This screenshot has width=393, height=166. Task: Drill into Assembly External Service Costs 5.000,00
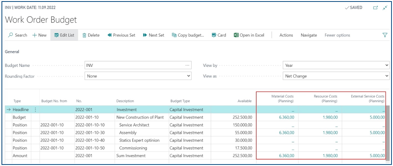pos(377,133)
